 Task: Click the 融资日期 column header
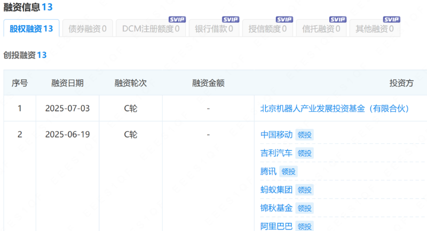pyautogui.click(x=67, y=83)
